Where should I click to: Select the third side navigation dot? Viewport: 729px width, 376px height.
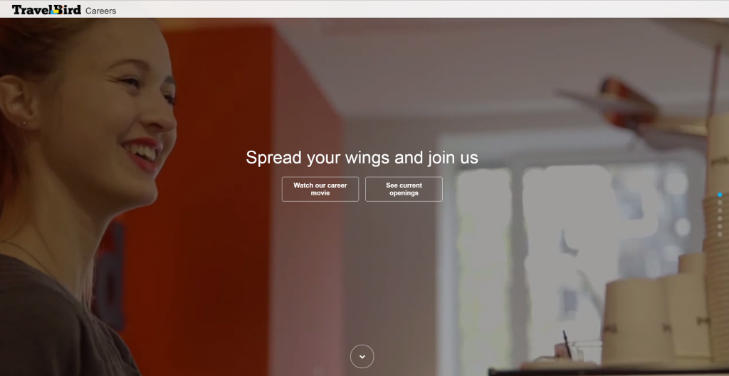point(720,210)
